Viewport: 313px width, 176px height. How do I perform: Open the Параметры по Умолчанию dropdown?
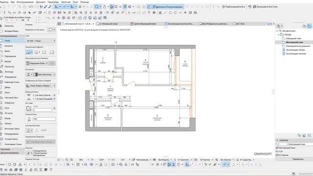[x=51, y=30]
